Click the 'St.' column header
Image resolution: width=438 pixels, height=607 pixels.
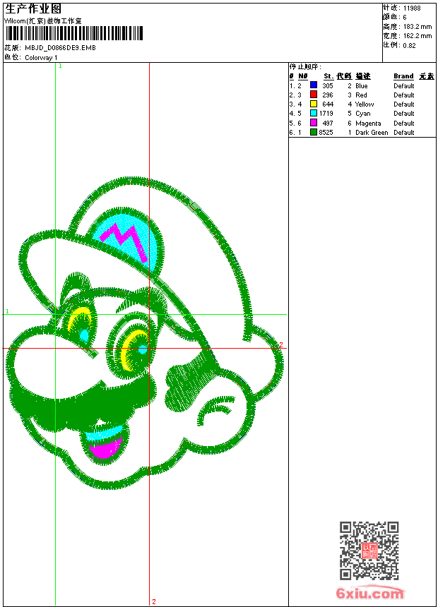tap(328, 76)
